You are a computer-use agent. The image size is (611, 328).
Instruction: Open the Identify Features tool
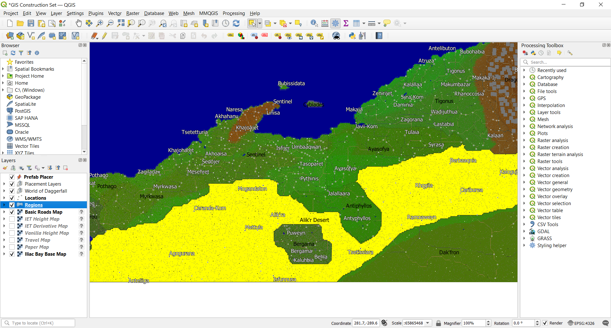pyautogui.click(x=314, y=23)
